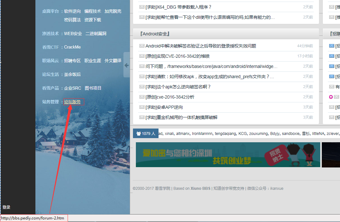Click the online users people icon
340x222 pixels.
click(x=138, y=134)
